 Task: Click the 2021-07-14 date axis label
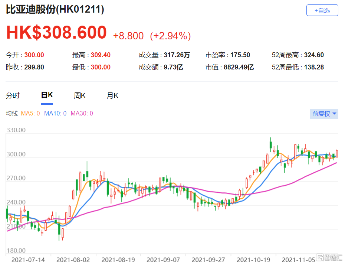tap(28, 260)
